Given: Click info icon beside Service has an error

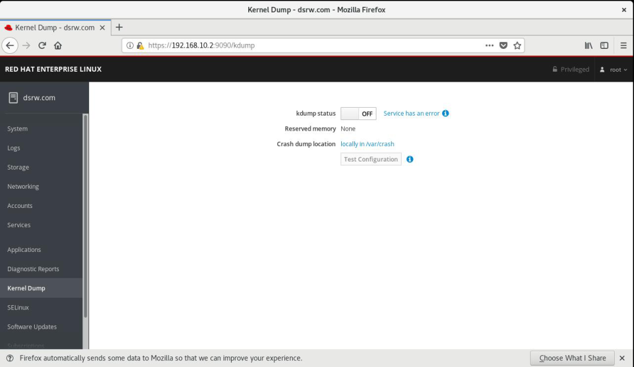Looking at the screenshot, I should (x=445, y=113).
